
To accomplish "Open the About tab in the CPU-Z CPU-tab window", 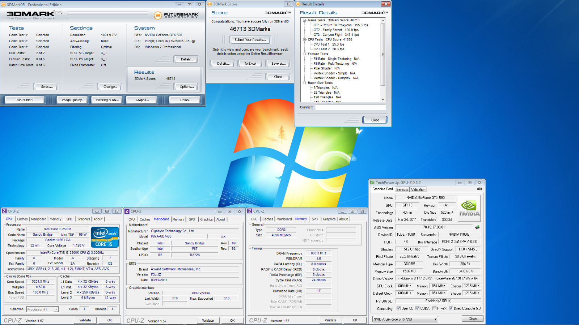I will tap(98, 219).
